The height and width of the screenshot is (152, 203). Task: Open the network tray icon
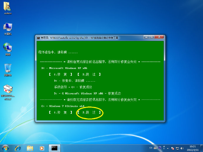(177, 148)
